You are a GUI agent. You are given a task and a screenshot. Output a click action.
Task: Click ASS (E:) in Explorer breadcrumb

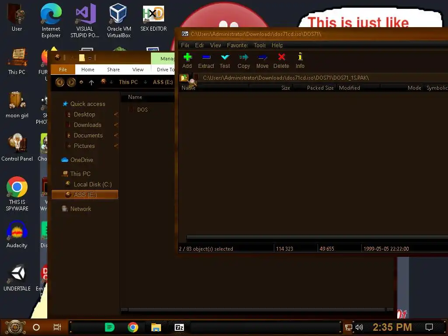tap(163, 82)
